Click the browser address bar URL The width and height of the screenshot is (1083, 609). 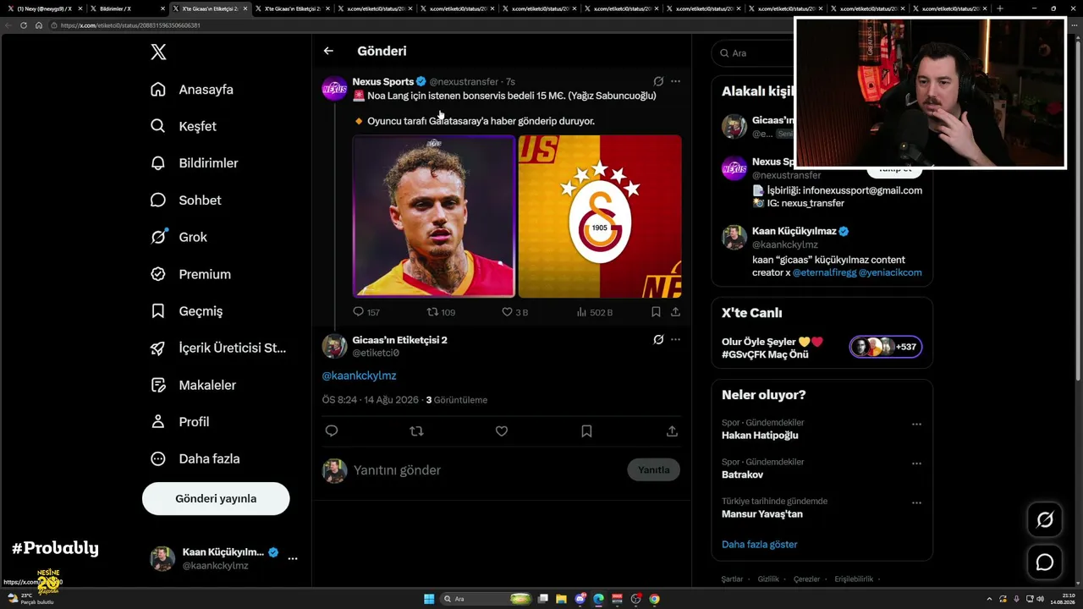click(130, 25)
